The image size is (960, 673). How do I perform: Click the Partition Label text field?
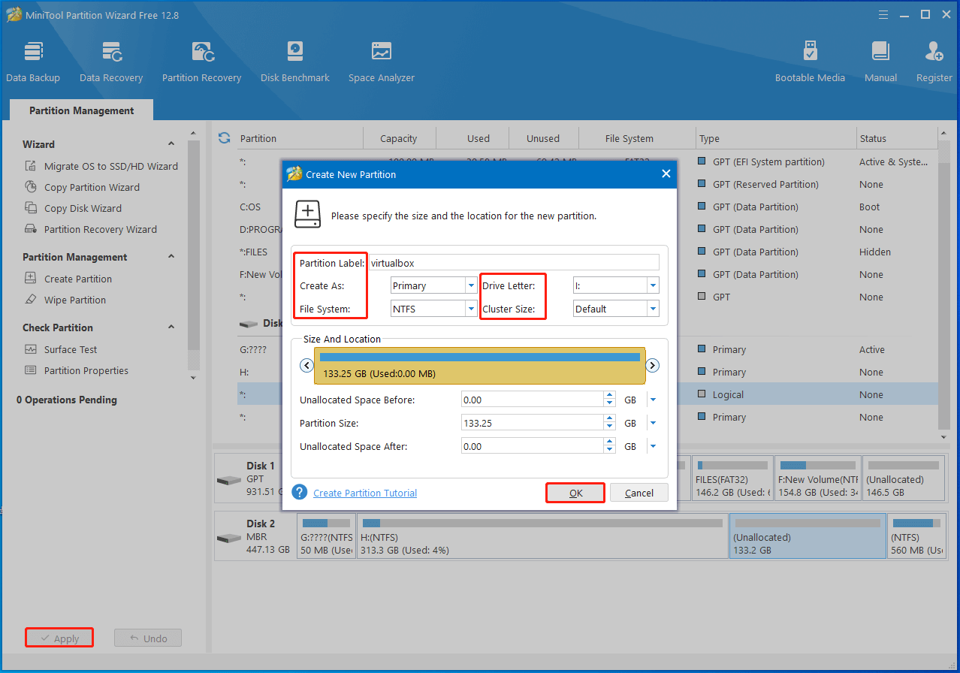(x=514, y=263)
